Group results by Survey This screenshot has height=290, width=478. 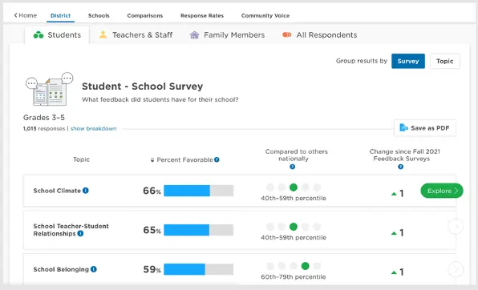click(x=408, y=61)
